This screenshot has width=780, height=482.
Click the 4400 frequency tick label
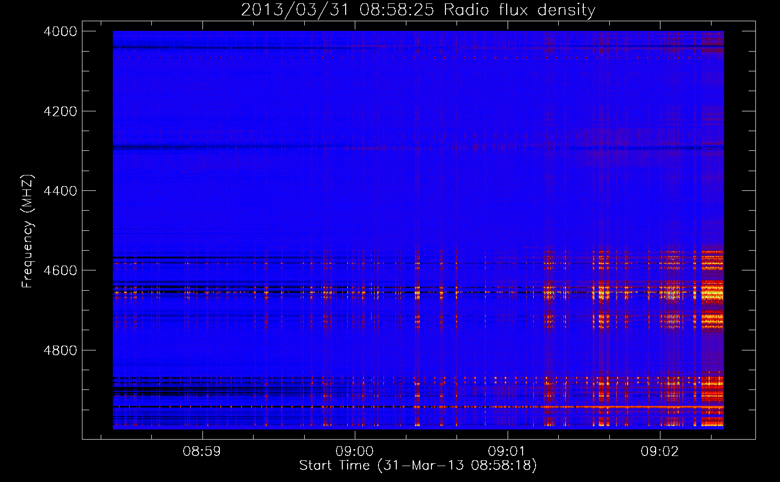(60, 191)
